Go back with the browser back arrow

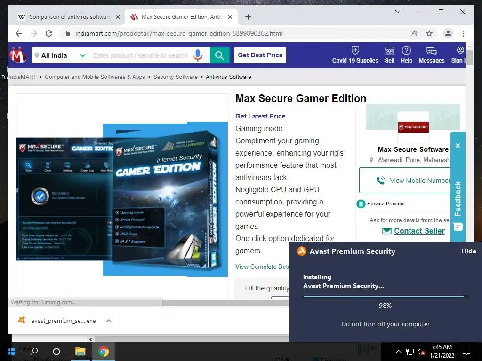coord(19,33)
